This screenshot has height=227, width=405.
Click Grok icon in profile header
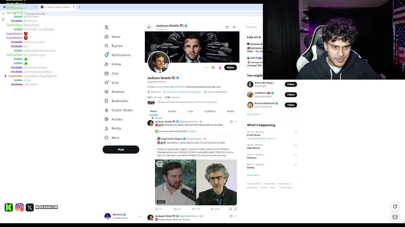point(227,27)
